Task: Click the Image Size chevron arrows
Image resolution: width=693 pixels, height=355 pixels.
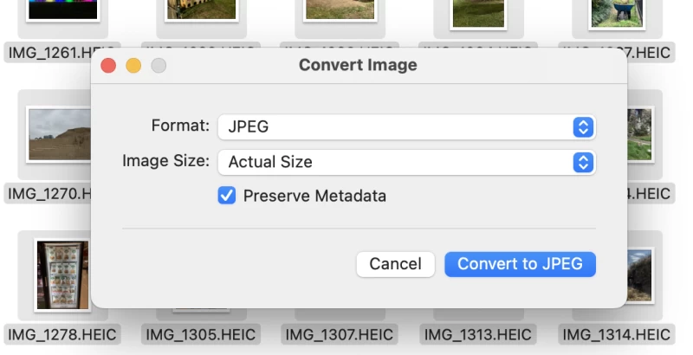Action: 584,162
